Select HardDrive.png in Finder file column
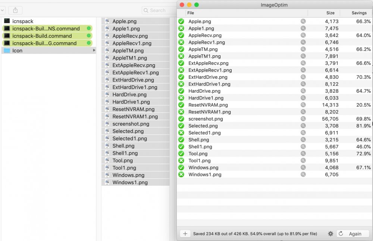Image resolution: width=373 pixels, height=241 pixels. point(136,95)
